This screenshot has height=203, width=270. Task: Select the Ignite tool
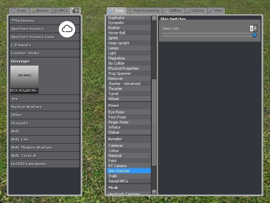129,38
